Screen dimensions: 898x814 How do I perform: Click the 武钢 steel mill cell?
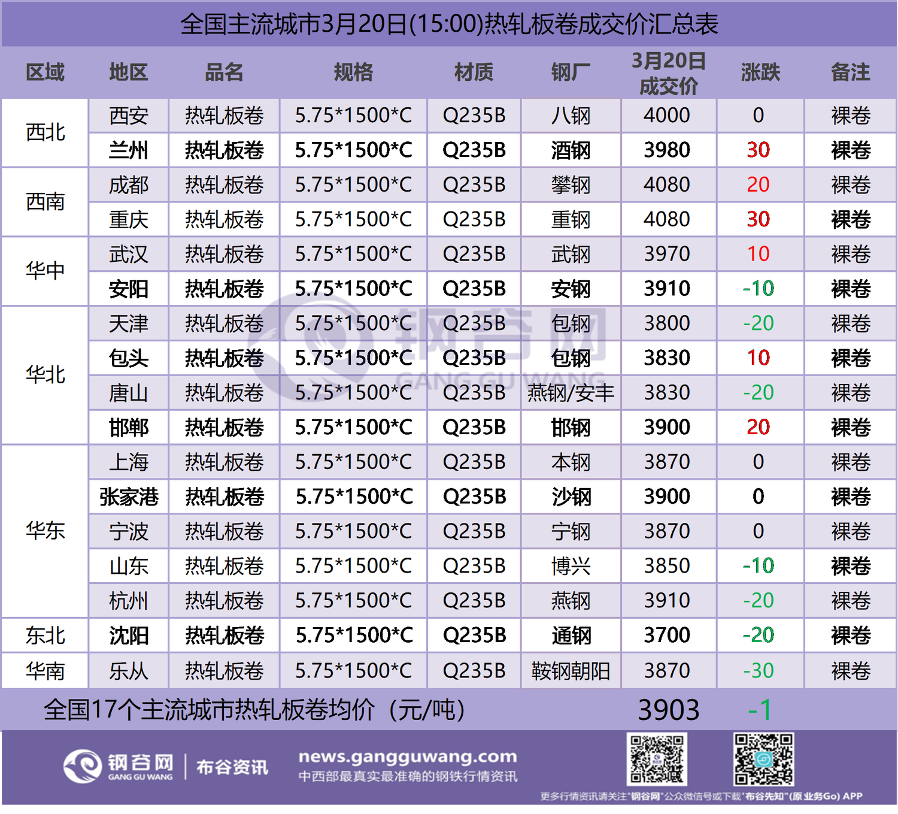571,255
